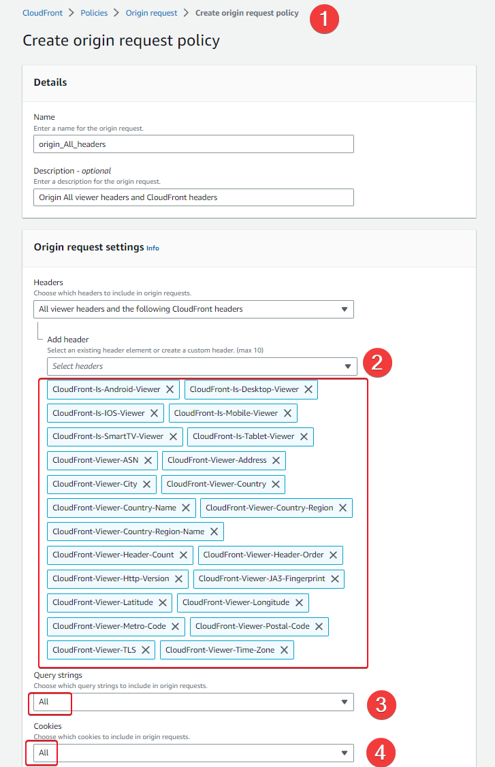This screenshot has width=495, height=767.
Task: Remove CloudFront-Viewer-Country-Region-Name header tag
Action: (x=214, y=532)
